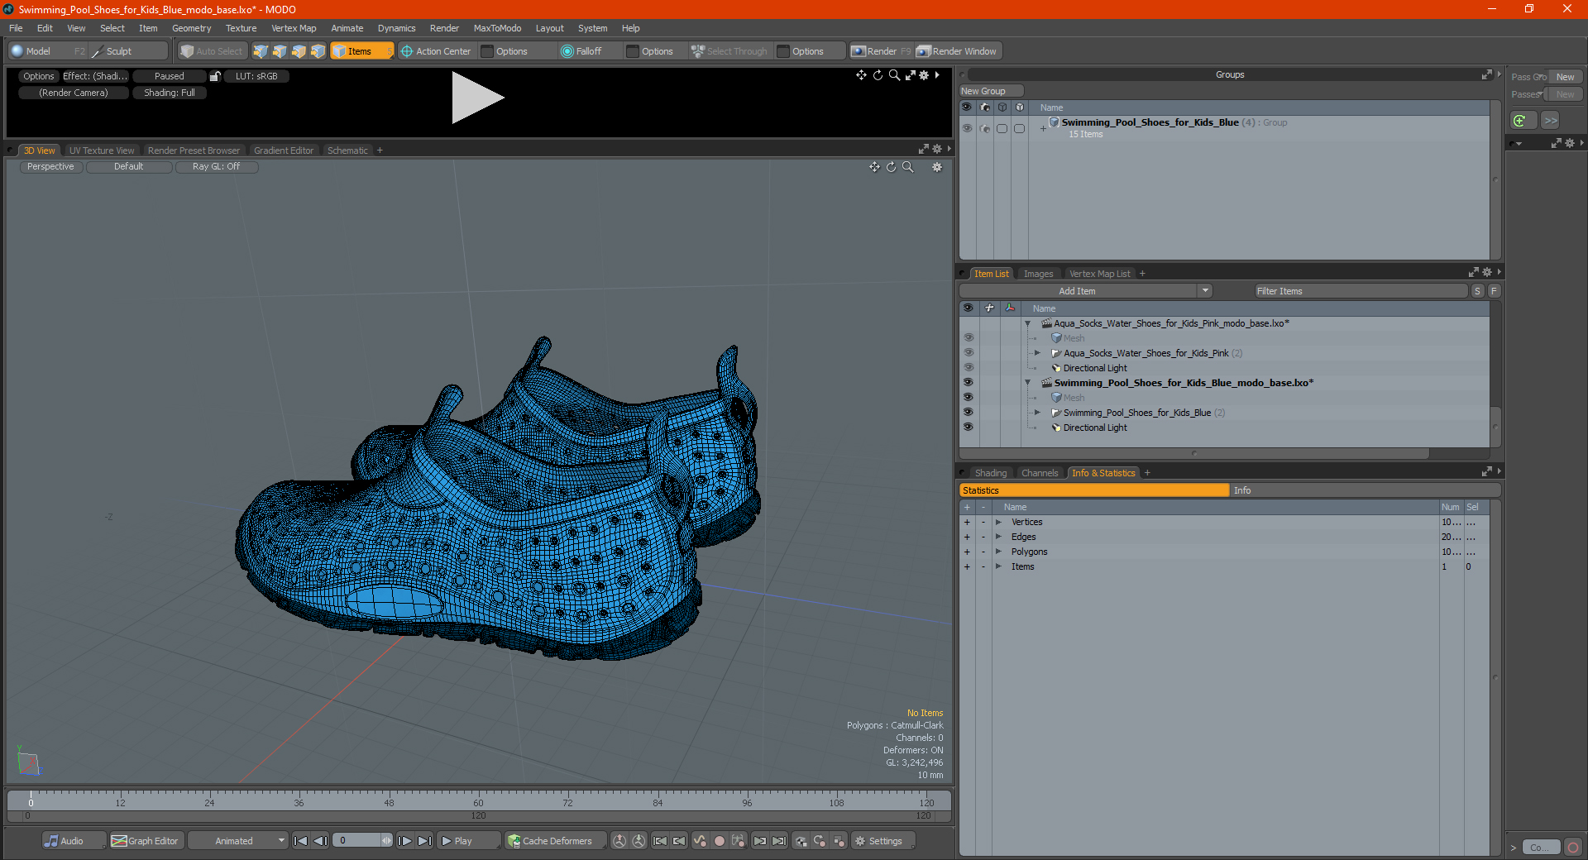
Task: Open Add Item dropdown arrow
Action: click(1205, 291)
